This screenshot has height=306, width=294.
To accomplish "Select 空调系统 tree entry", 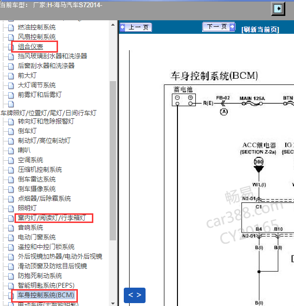I will tap(30, 160).
